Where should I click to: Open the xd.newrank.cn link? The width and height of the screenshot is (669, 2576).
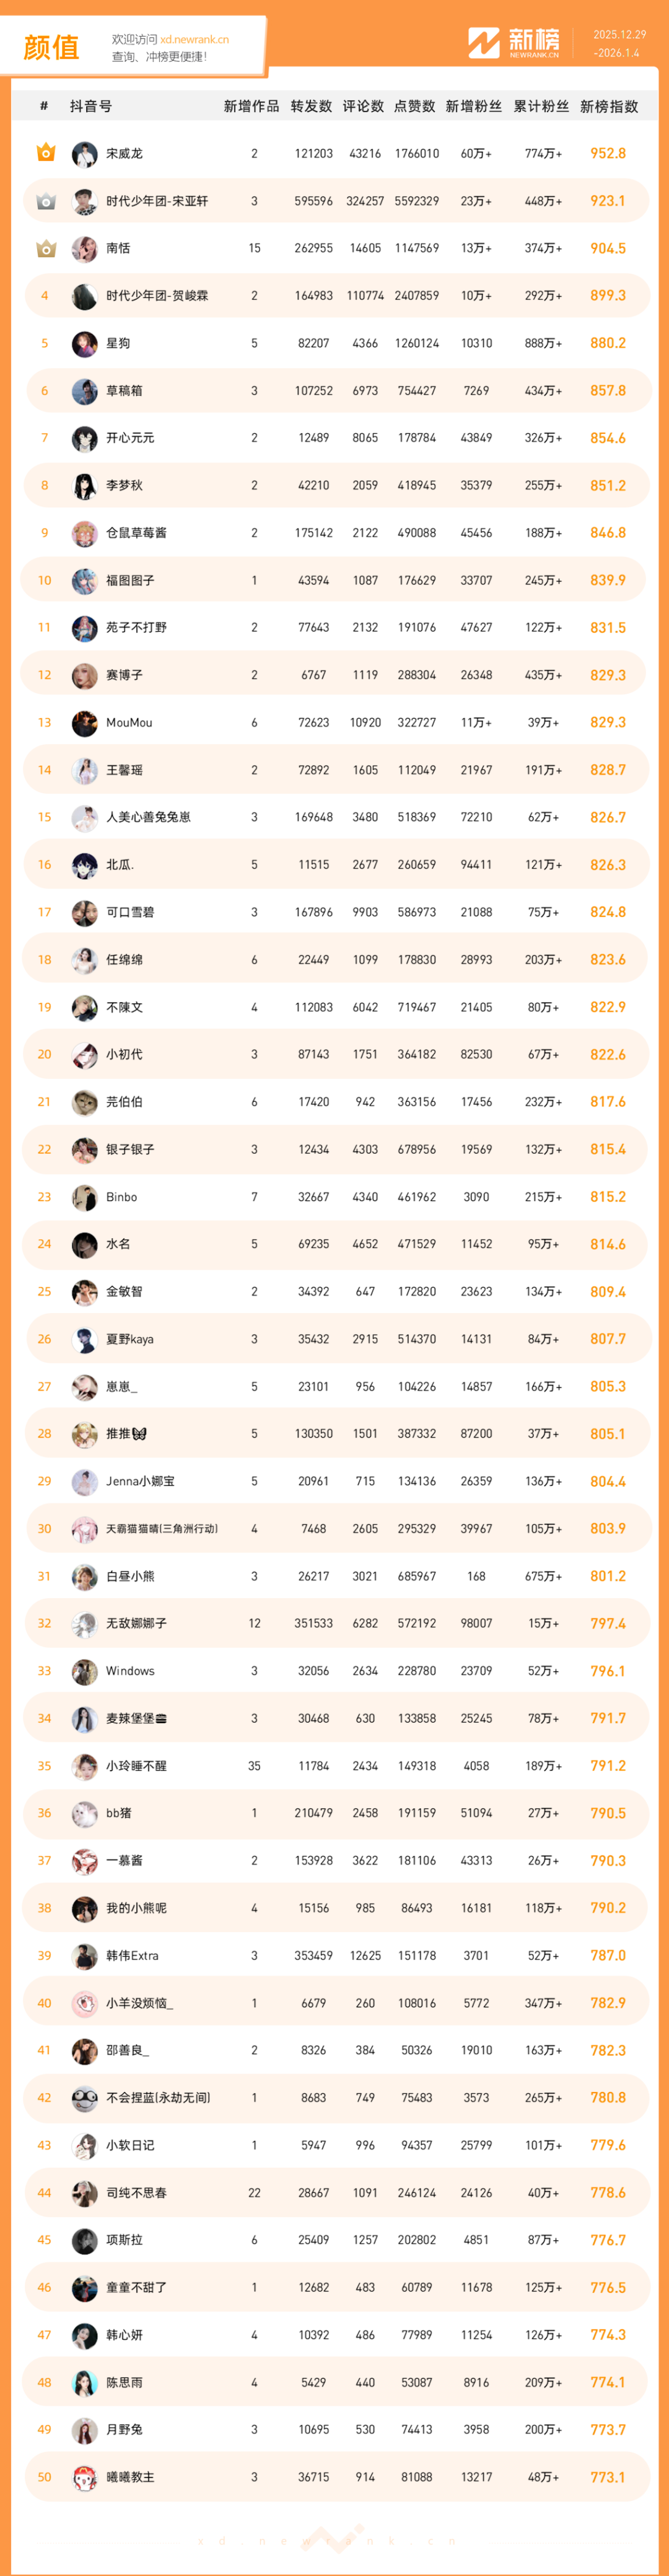pos(194,40)
